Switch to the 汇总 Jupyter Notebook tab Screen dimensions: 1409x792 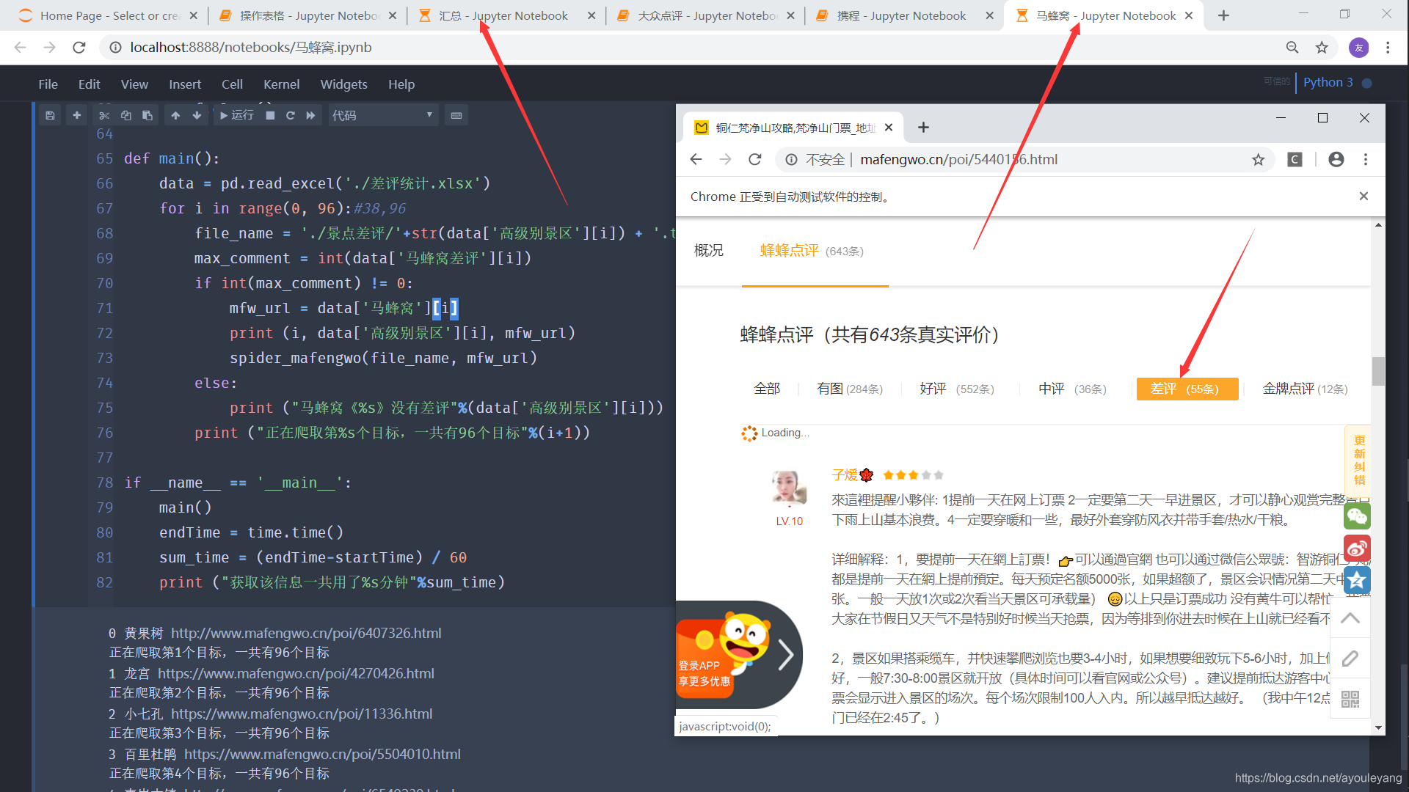[x=506, y=15]
